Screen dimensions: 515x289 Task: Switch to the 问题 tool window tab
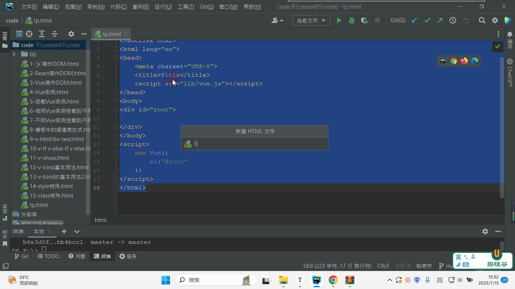click(x=77, y=256)
